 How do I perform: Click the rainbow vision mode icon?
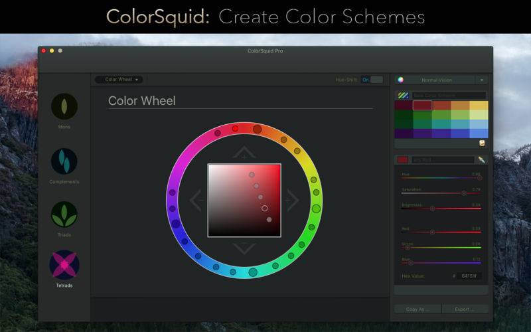401,80
